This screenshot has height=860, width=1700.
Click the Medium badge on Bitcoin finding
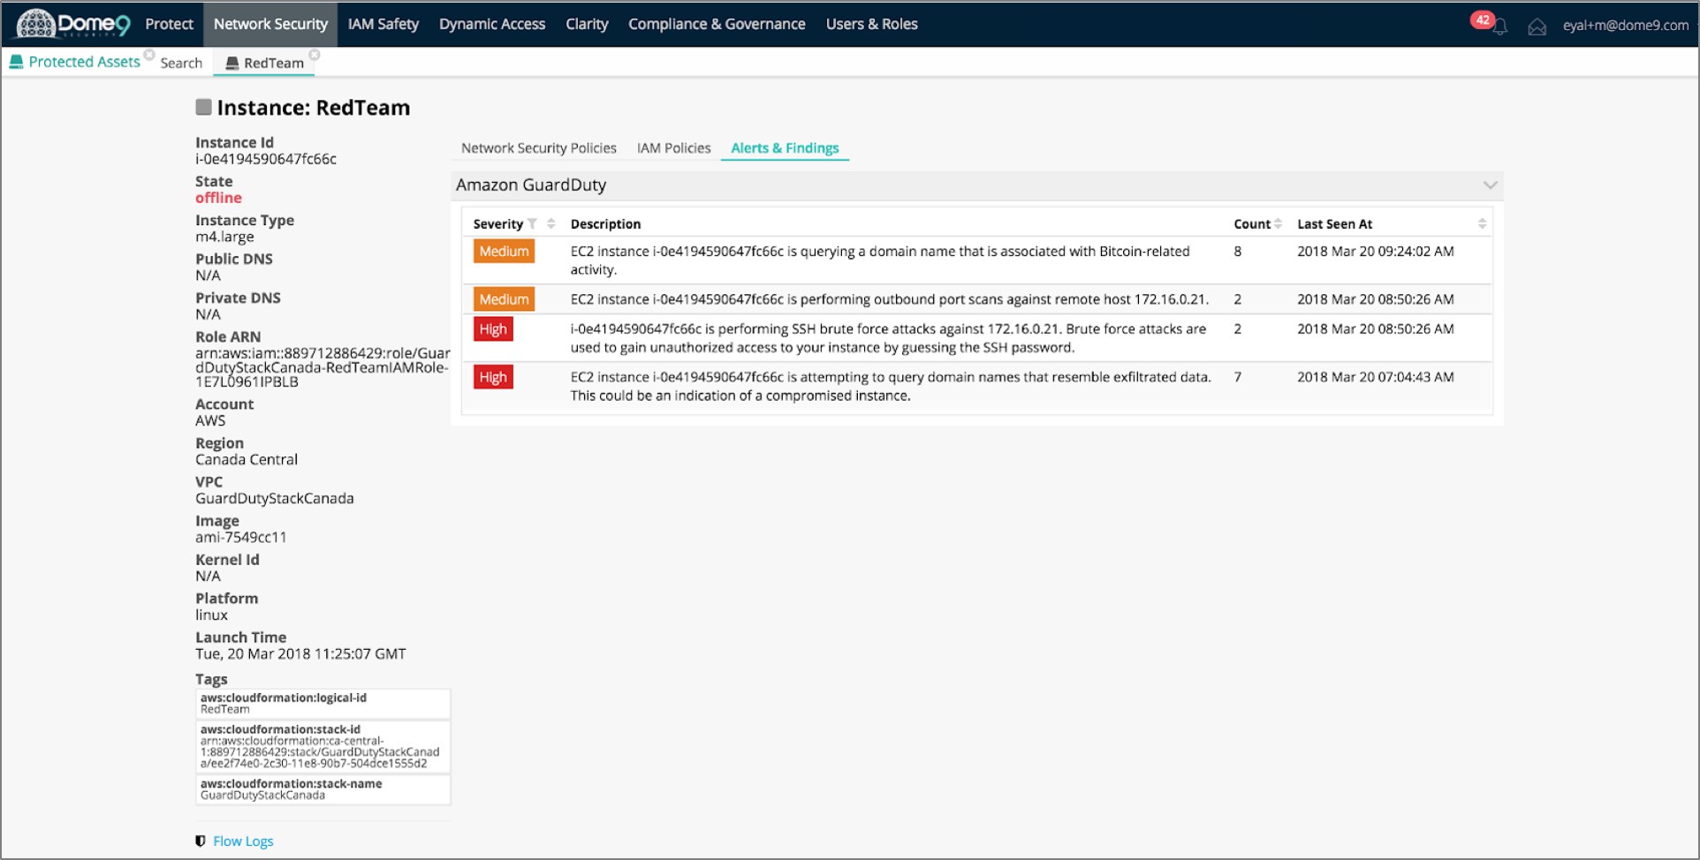coord(504,252)
